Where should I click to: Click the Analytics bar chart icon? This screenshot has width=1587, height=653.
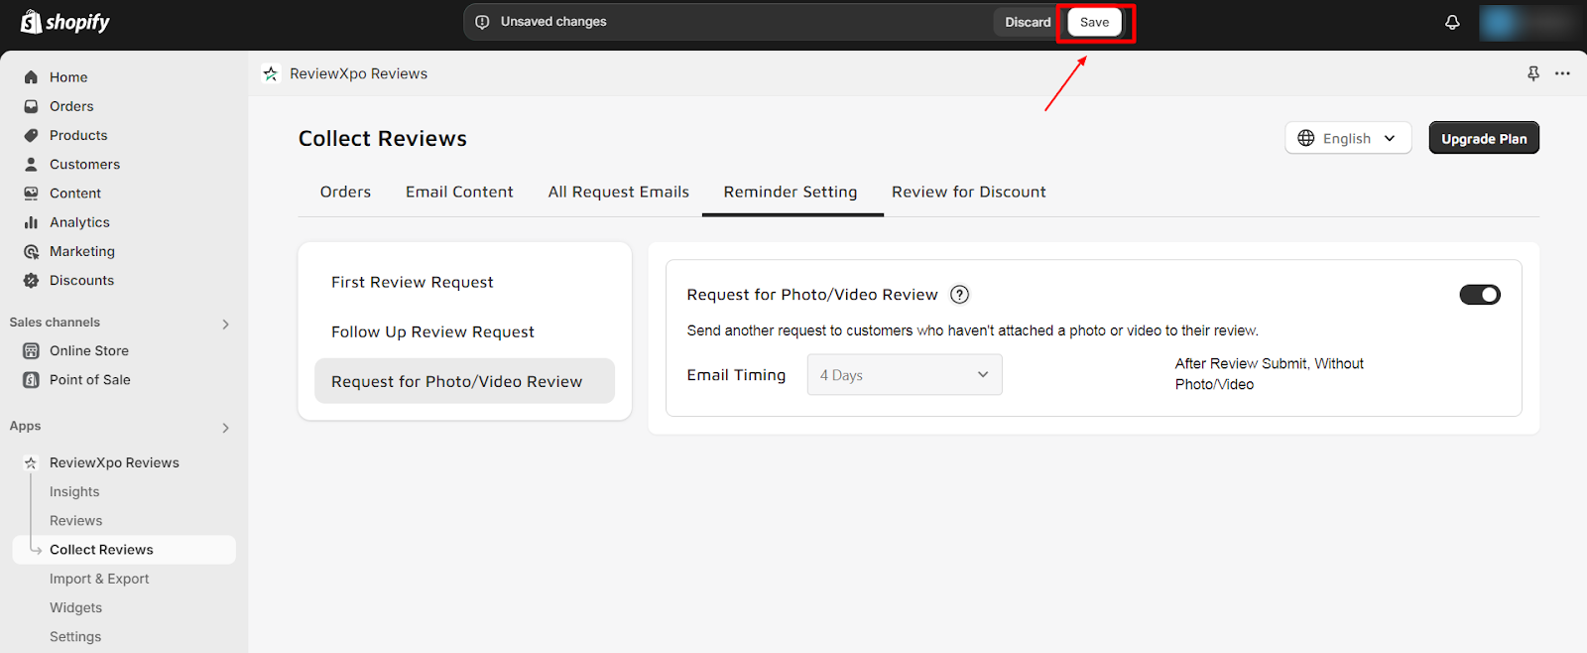click(31, 222)
